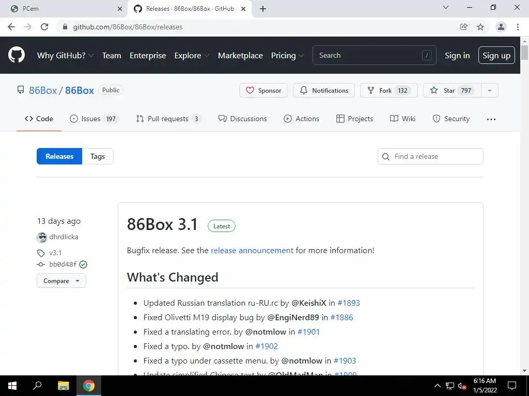Viewport: 529px width, 396px height.
Task: Close the Releases GitHub tab
Action: point(243,9)
